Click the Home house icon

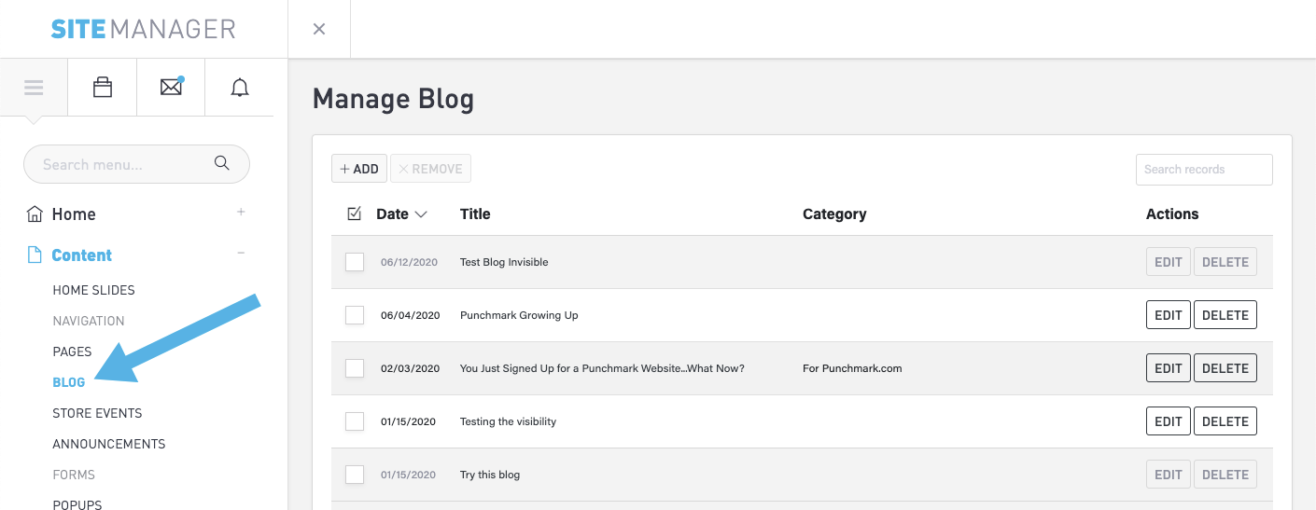(35, 214)
